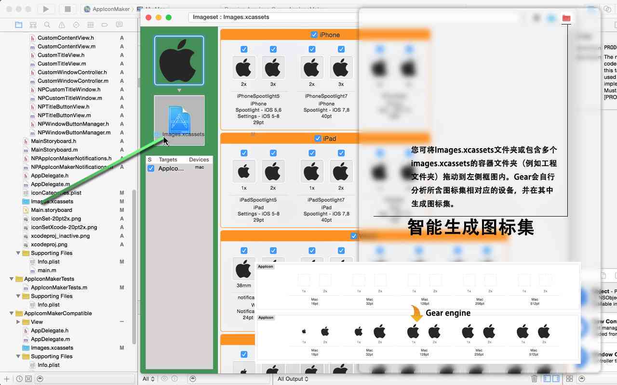Toggle the iPhone group checkbox
This screenshot has height=385, width=617.
point(314,35)
